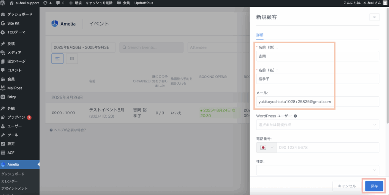389x195 pixels.
Task: Click the キャンセル button
Action: pos(346,186)
